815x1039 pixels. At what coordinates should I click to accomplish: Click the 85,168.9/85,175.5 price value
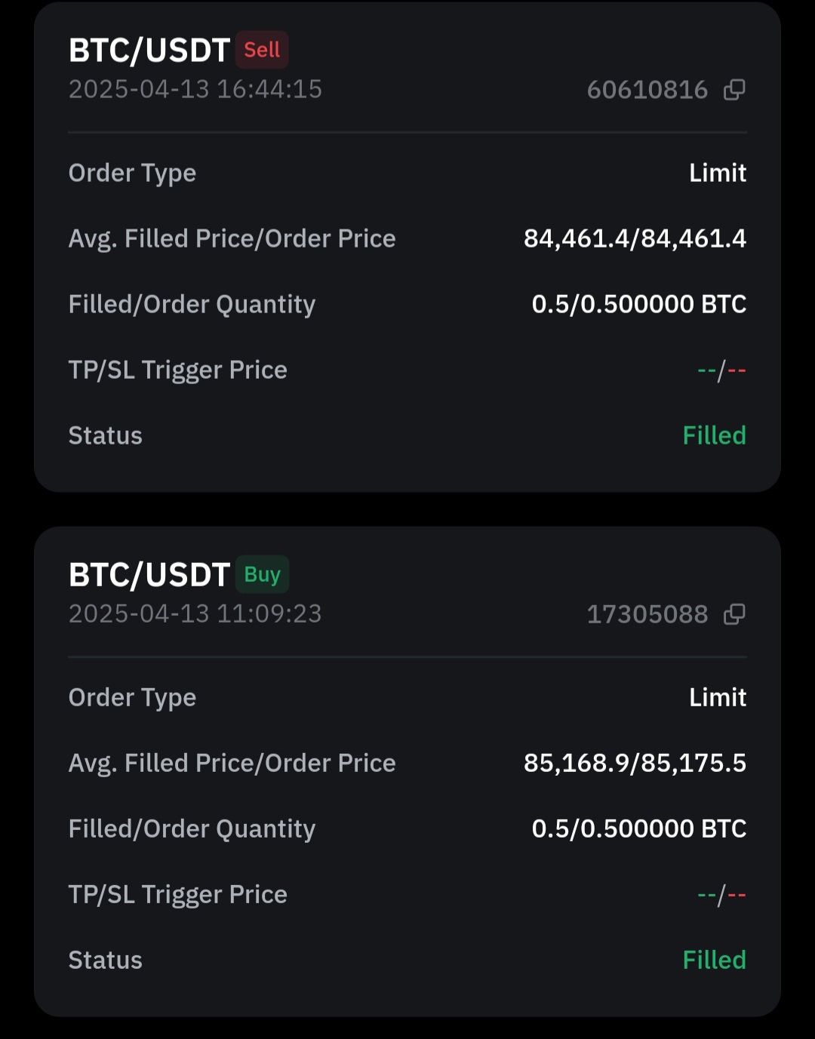click(x=635, y=763)
